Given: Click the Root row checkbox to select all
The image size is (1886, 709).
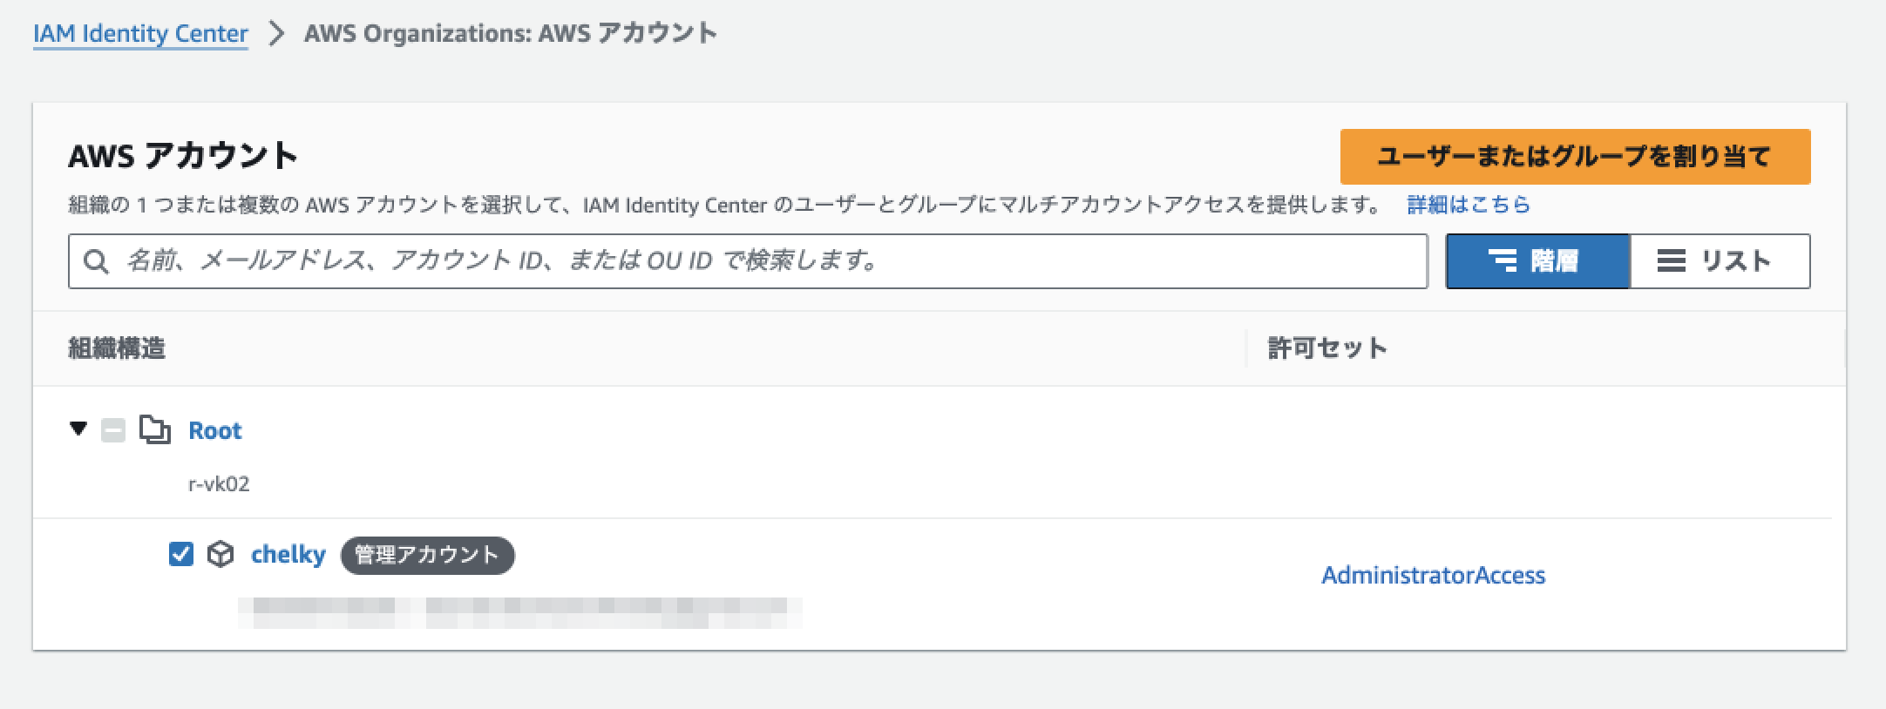Looking at the screenshot, I should click(114, 430).
